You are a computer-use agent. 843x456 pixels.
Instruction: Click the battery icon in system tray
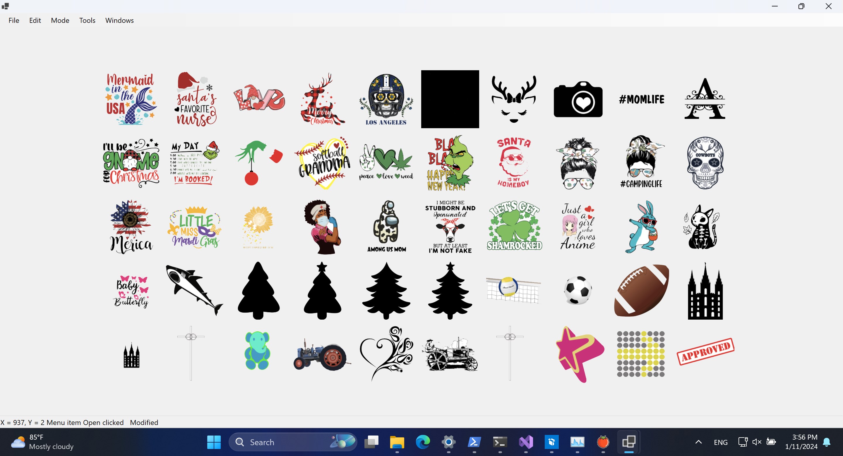click(x=771, y=442)
